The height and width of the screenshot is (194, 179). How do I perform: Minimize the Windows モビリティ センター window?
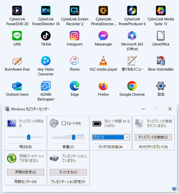pyautogui.click(x=143, y=109)
